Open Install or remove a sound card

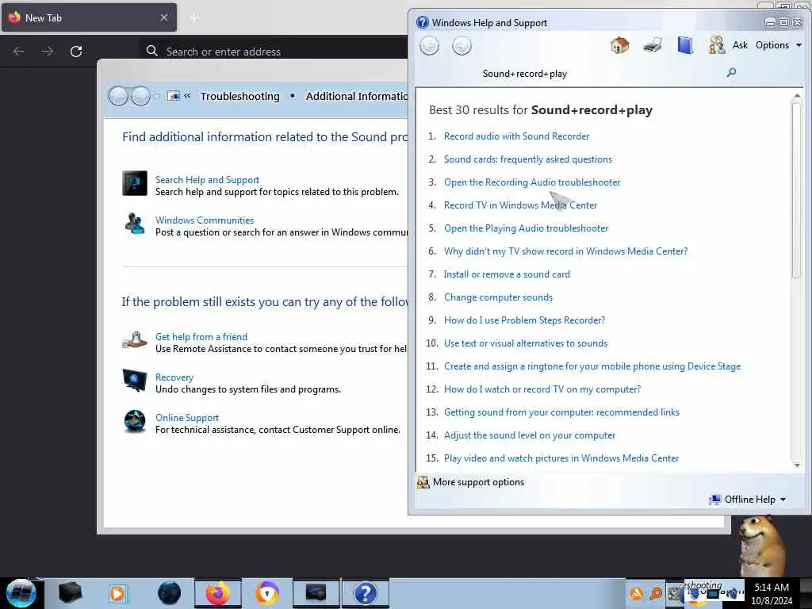pyautogui.click(x=507, y=274)
